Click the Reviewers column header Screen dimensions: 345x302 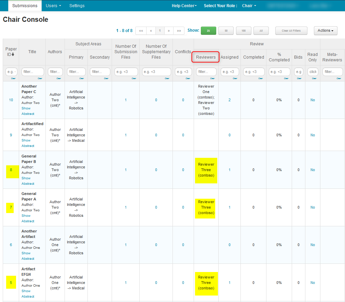[206, 57]
